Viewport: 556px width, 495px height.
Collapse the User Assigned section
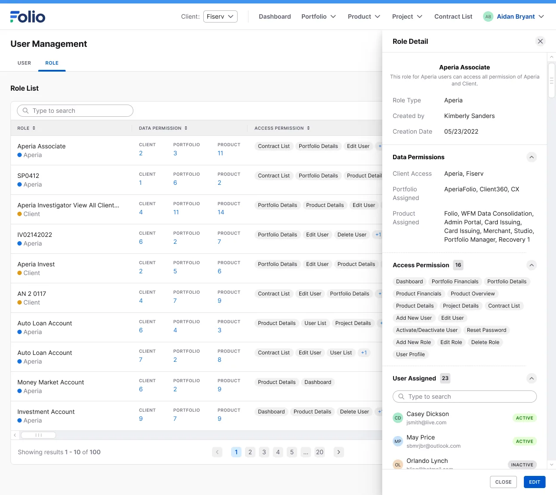[x=532, y=378]
